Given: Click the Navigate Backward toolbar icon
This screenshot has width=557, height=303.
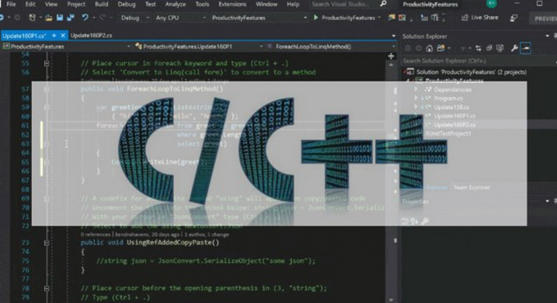Looking at the screenshot, I should tap(2, 17).
